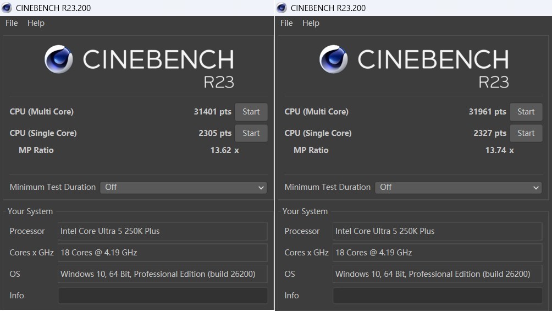Start the Multi Core test showing 31961 pts
This screenshot has height=311, width=552.
pyautogui.click(x=526, y=112)
